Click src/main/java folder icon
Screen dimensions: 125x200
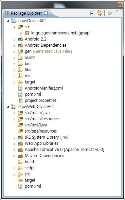(20, 113)
